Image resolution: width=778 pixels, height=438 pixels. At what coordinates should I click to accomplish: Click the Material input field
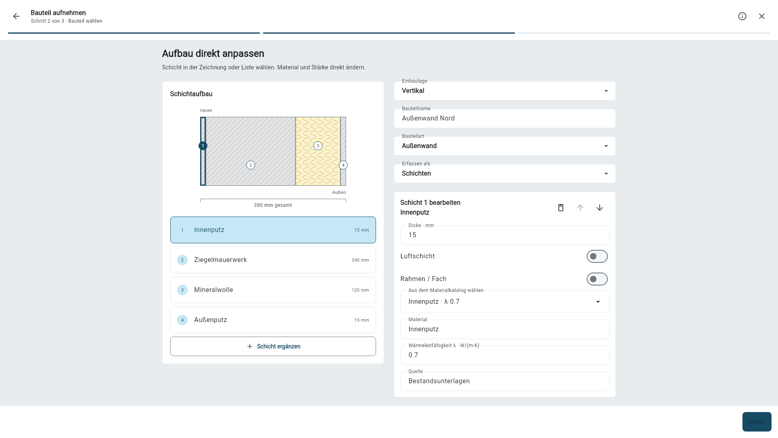tap(505, 329)
